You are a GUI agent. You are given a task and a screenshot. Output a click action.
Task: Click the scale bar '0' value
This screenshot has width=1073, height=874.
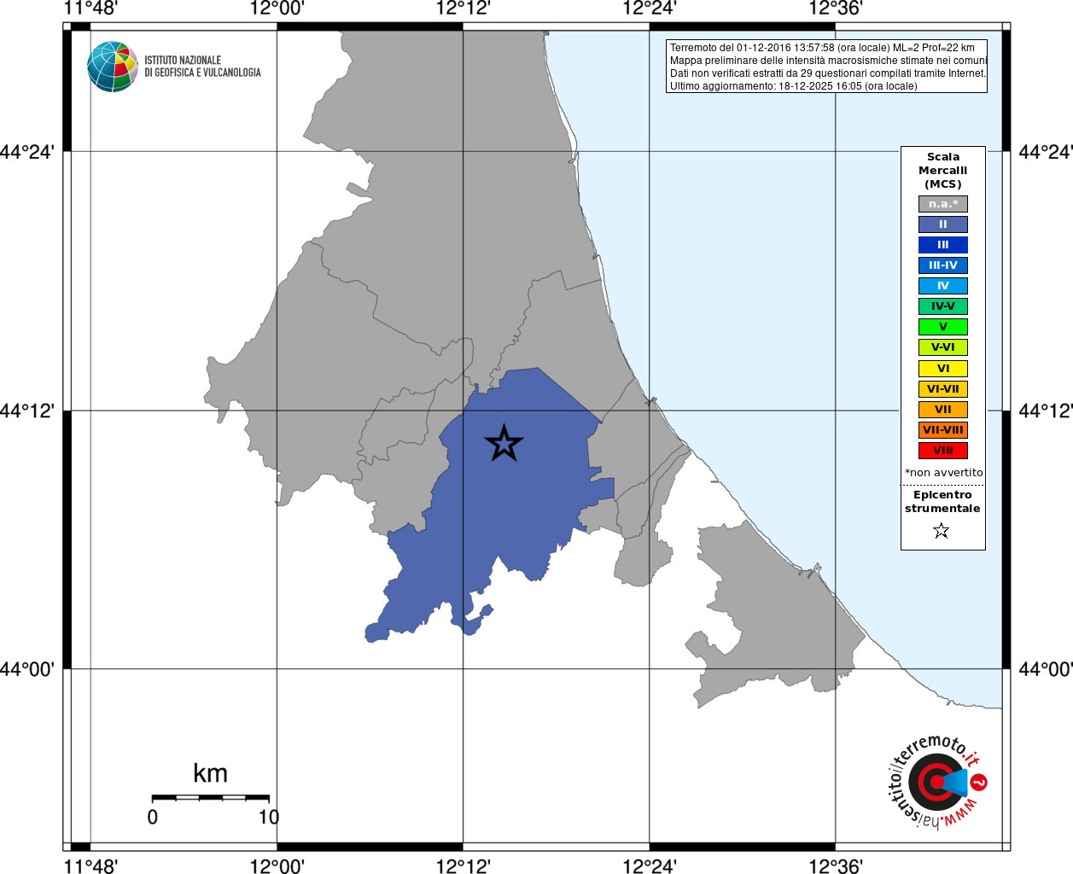tap(152, 817)
